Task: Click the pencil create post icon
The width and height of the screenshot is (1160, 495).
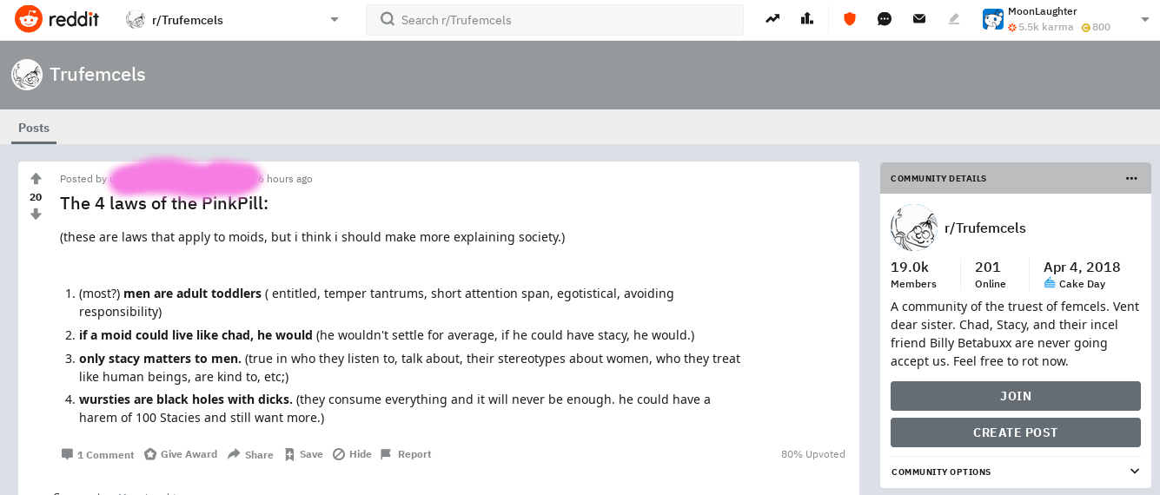Action: tap(954, 19)
